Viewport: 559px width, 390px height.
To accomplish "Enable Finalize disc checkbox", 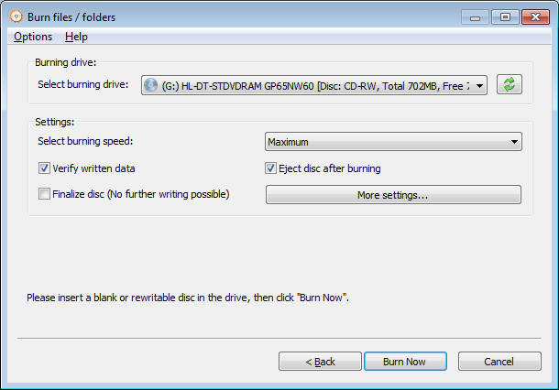I will [x=44, y=194].
